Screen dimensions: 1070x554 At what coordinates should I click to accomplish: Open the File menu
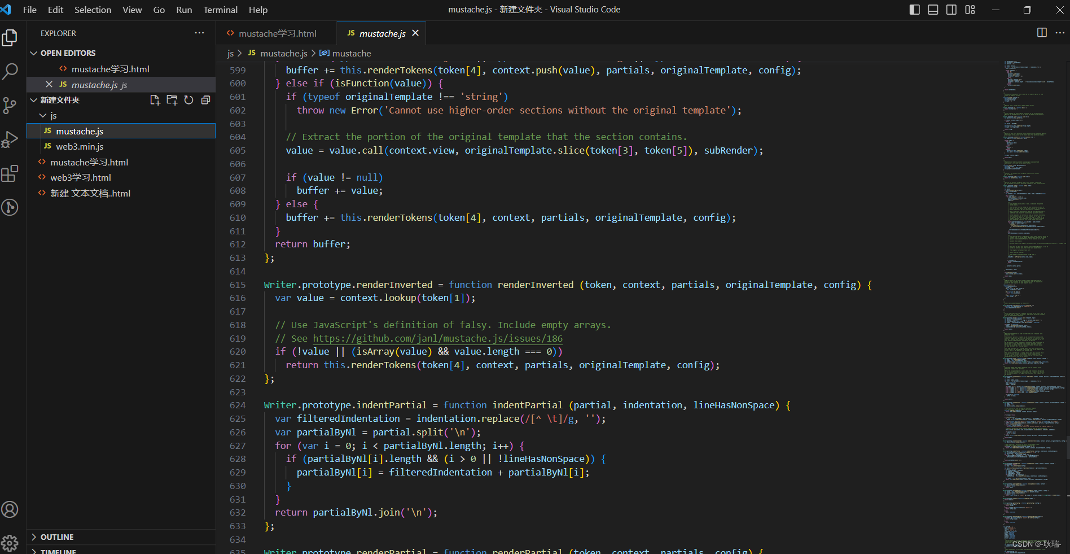30,10
